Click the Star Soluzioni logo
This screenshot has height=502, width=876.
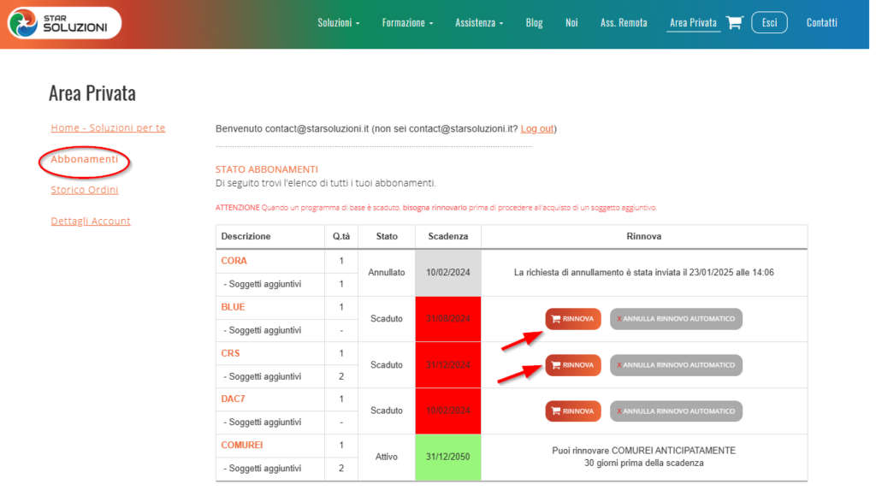coord(64,23)
